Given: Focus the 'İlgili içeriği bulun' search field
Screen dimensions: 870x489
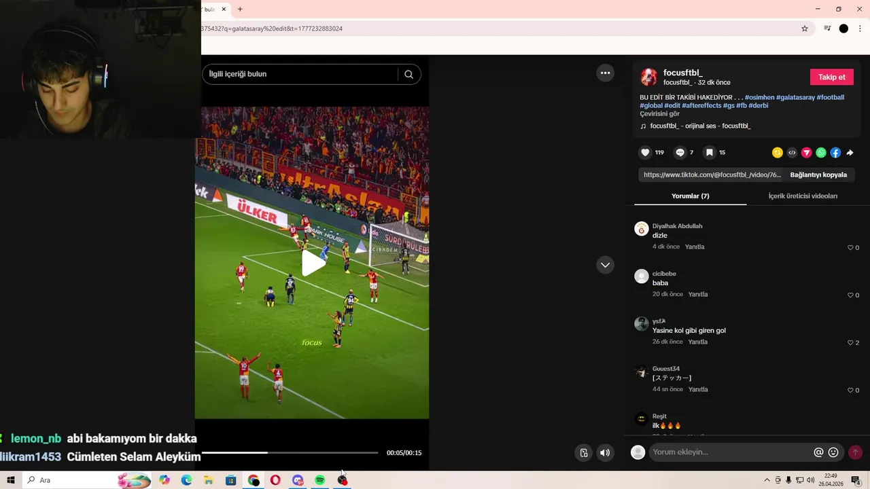Looking at the screenshot, I should (299, 74).
